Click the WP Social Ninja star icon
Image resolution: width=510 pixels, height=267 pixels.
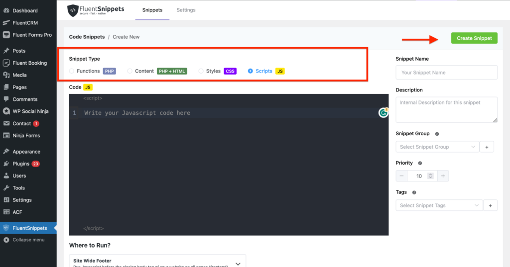[x=6, y=111]
